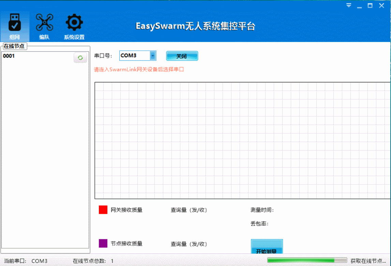Screen dimensions: 391x266
Task: Click the COM3 text in serial port box
Action: (x=129, y=56)
